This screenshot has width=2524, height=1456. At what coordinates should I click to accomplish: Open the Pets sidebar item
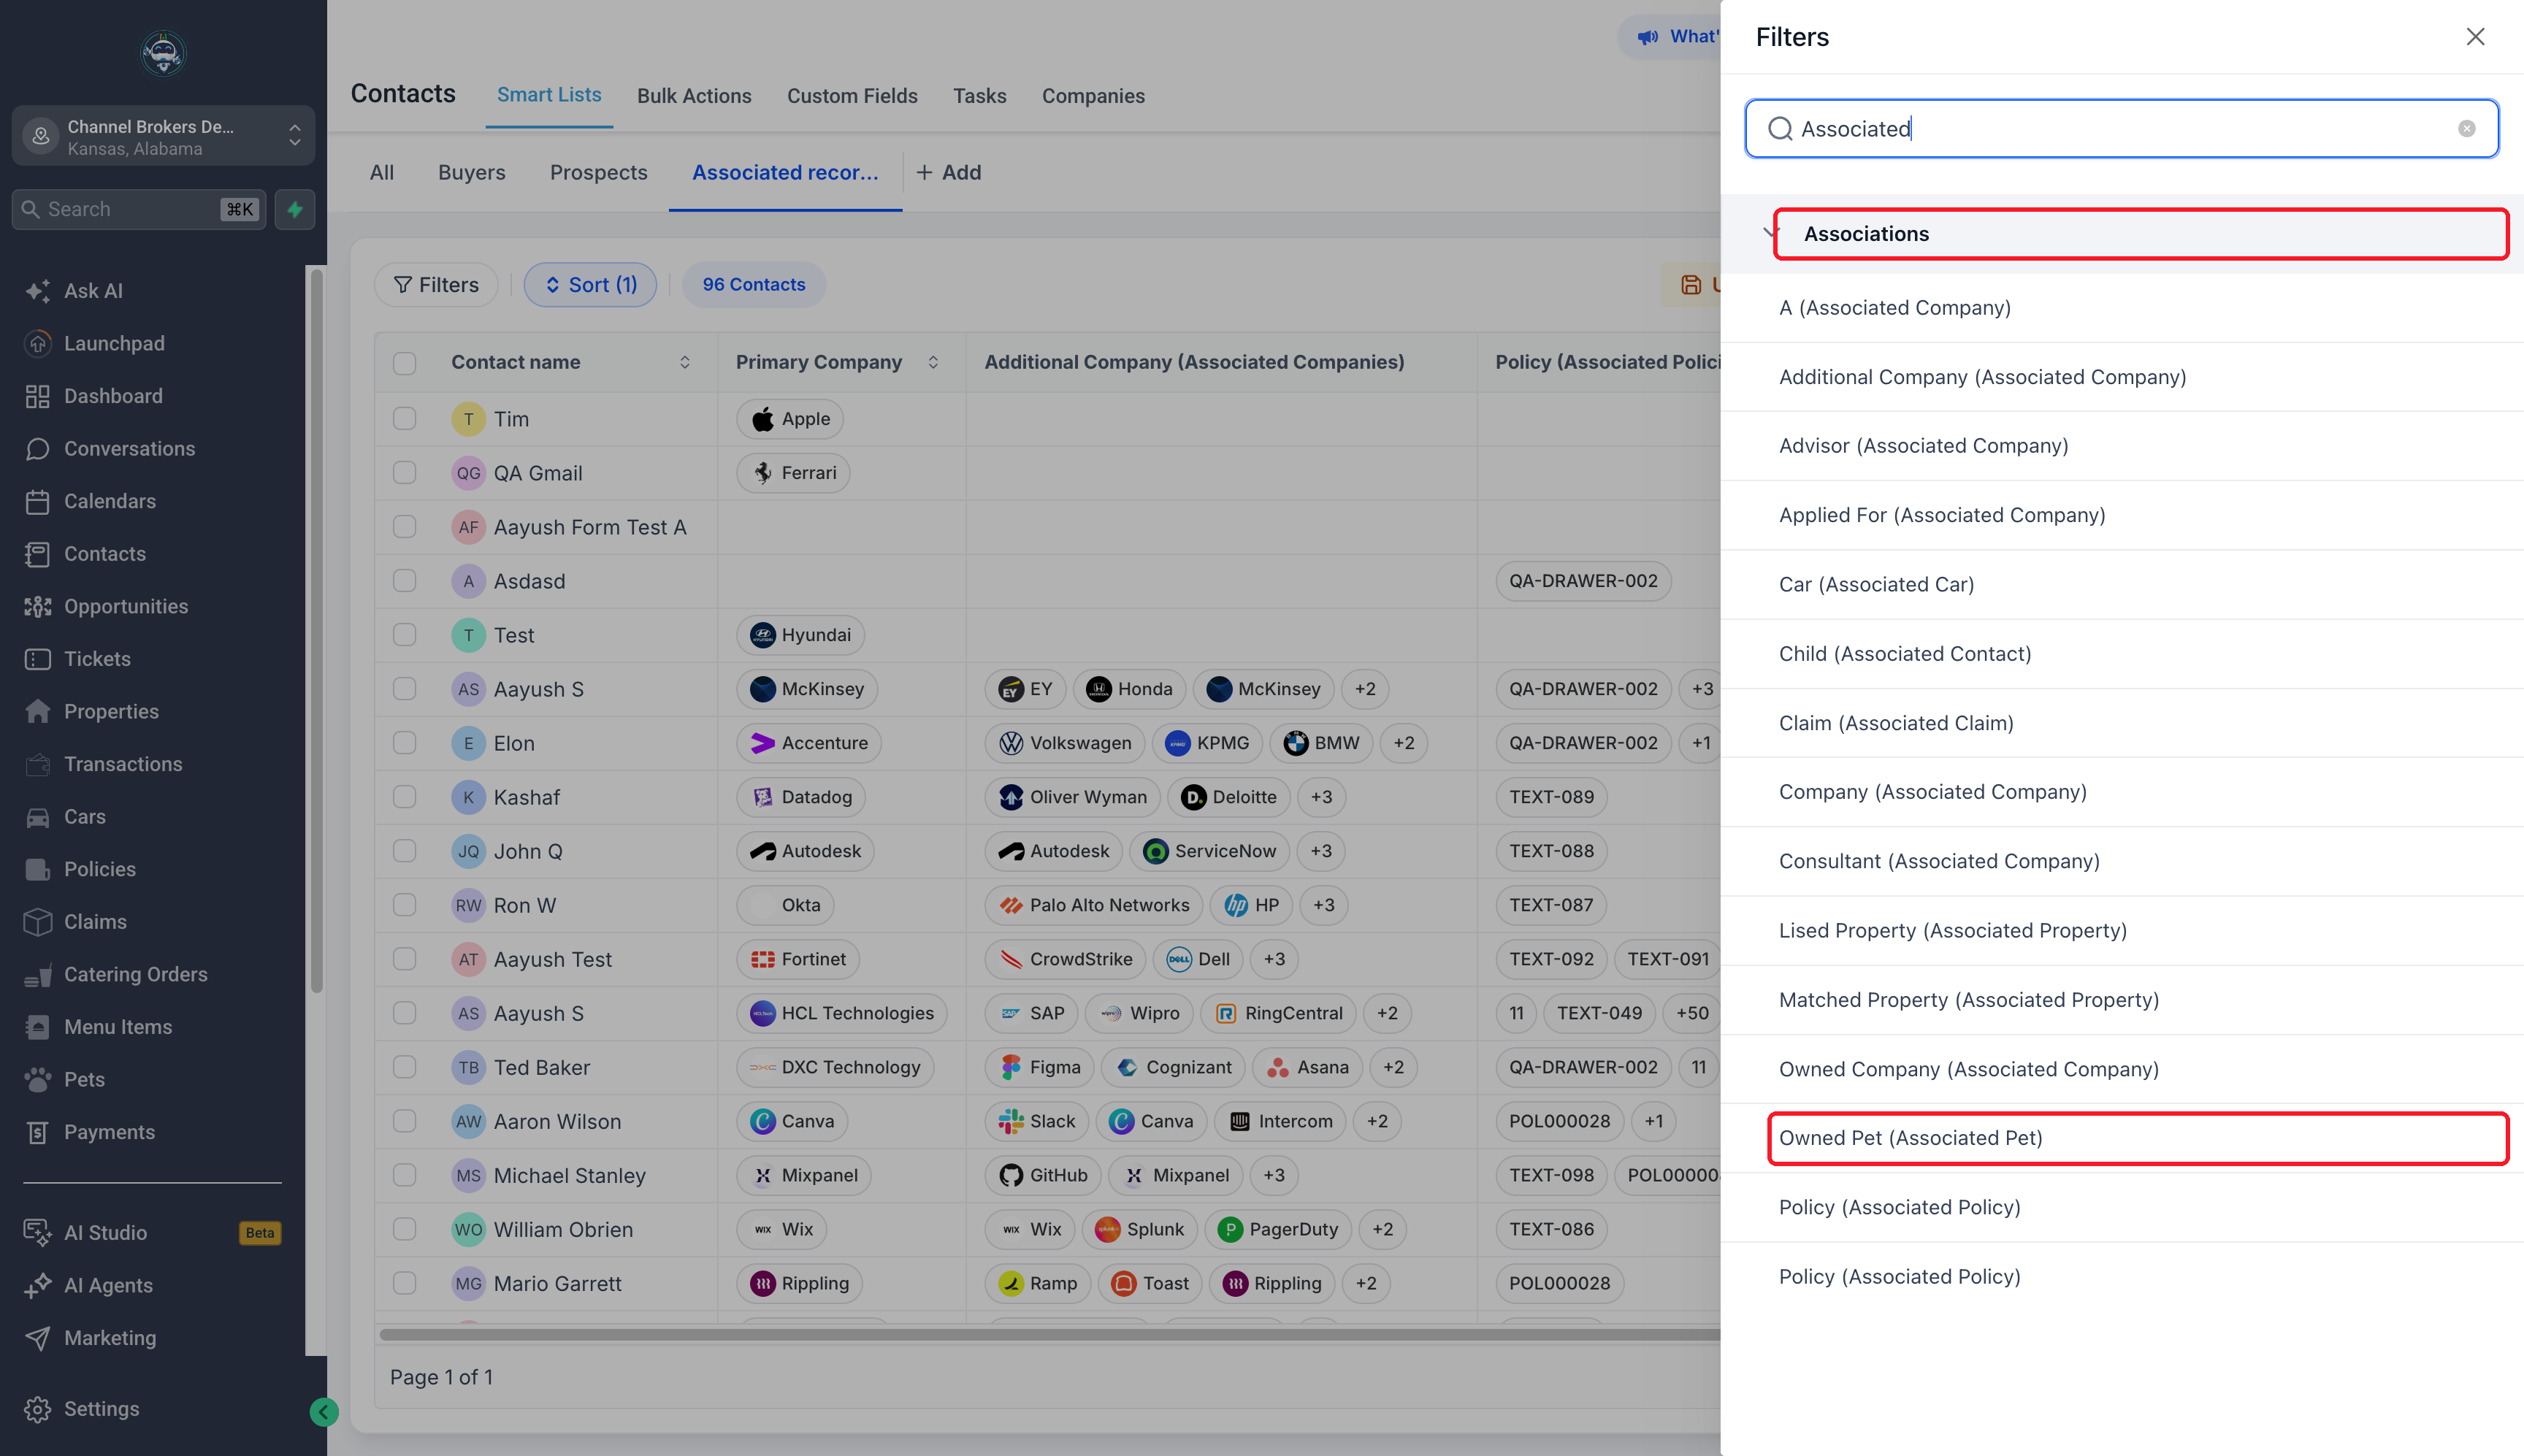point(83,1079)
